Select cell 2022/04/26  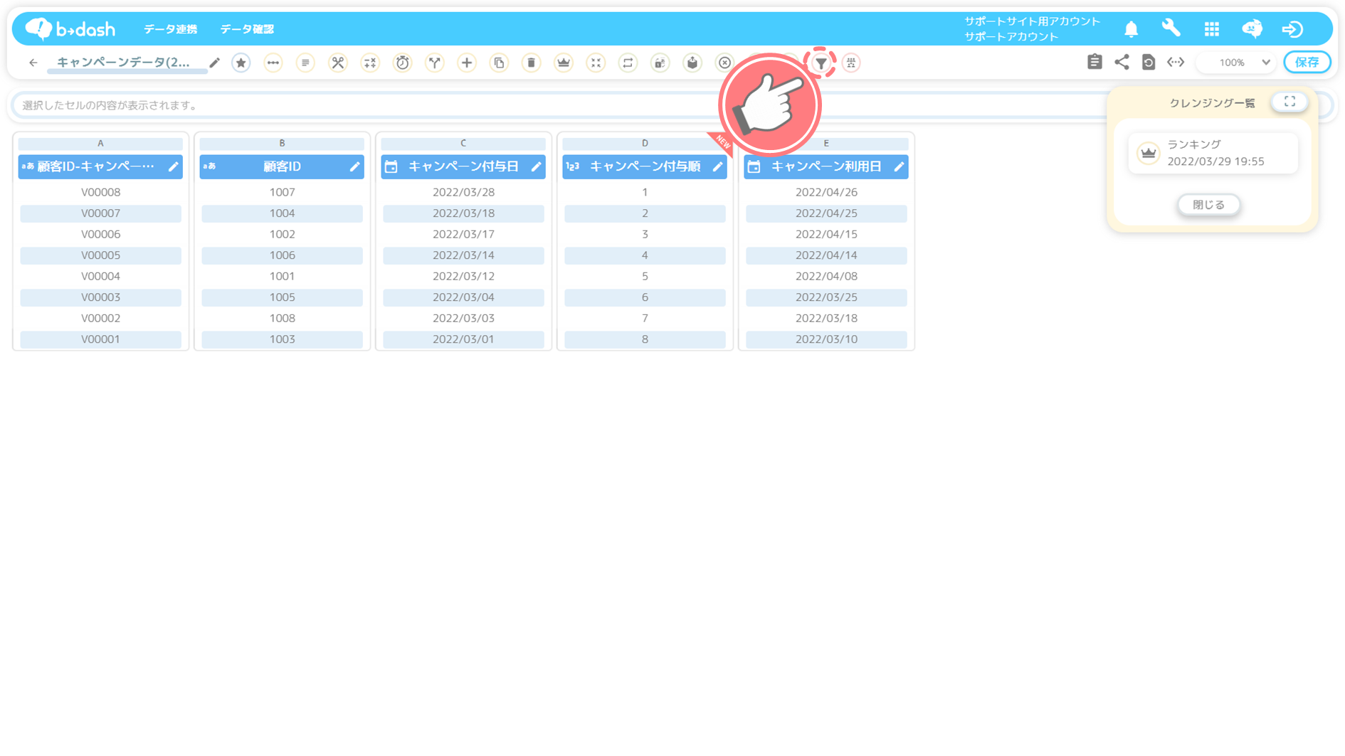(826, 192)
